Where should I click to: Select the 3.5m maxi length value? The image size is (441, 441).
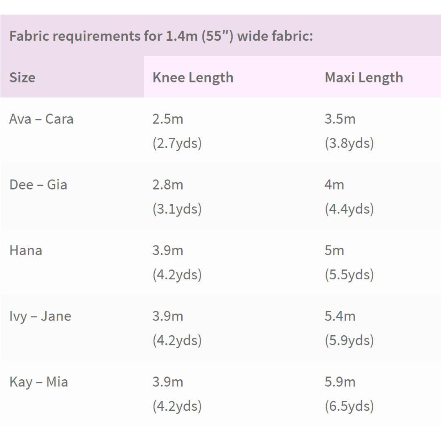[340, 119]
